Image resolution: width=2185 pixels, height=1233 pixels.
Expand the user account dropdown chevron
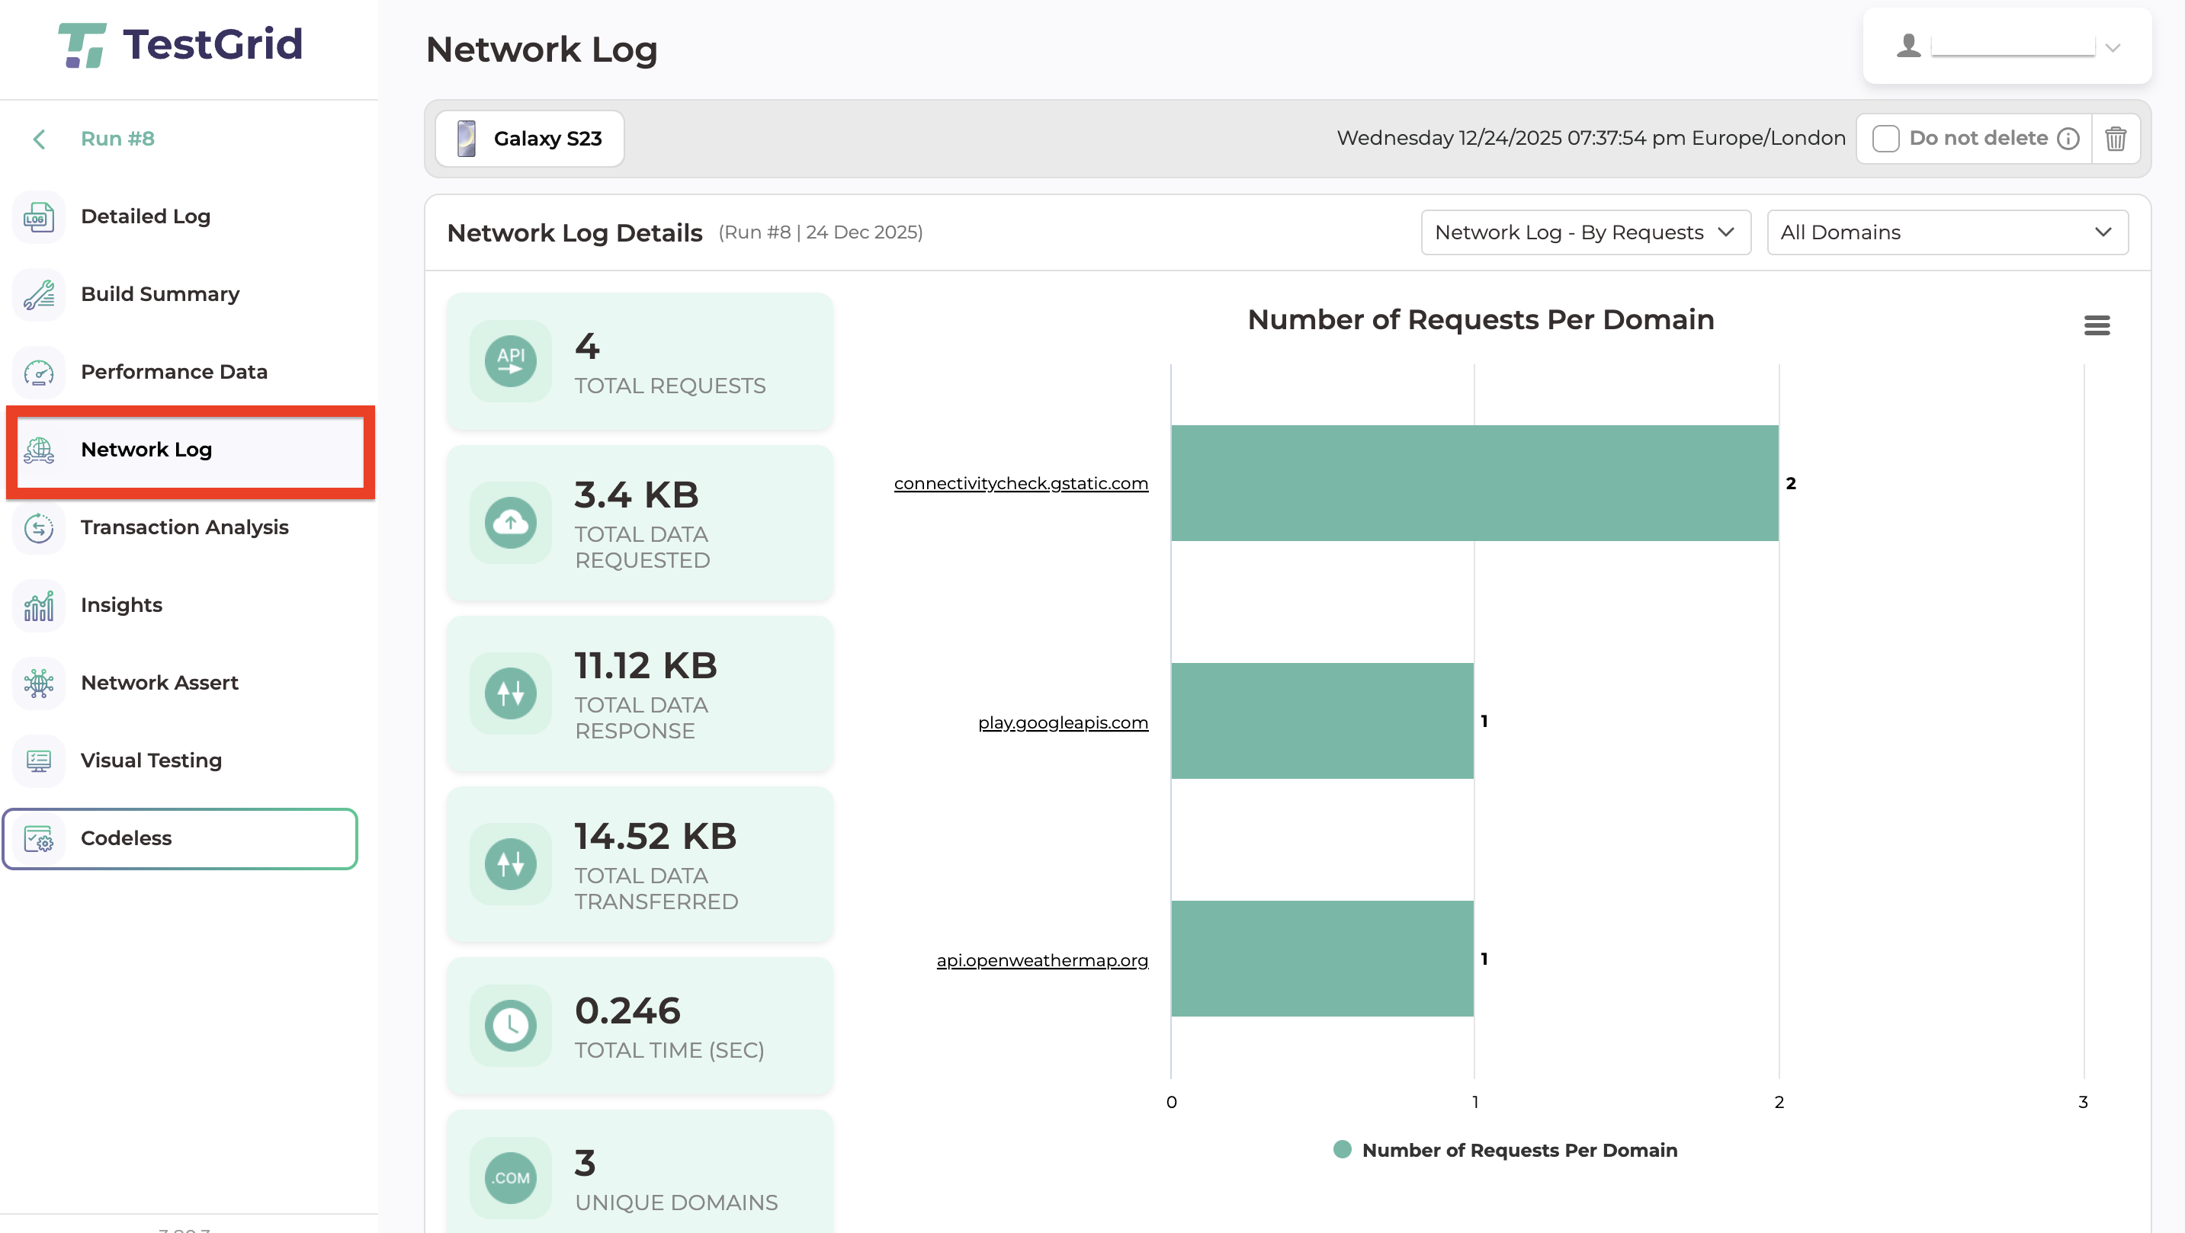point(2112,47)
